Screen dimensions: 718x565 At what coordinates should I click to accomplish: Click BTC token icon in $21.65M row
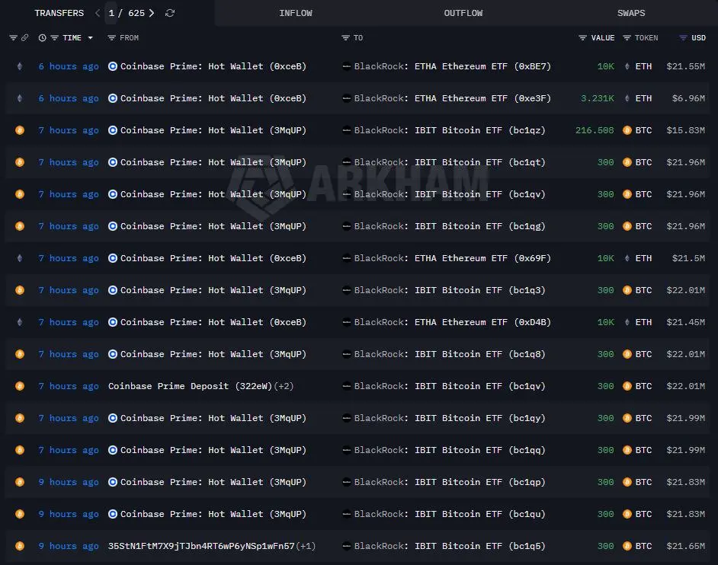627,546
